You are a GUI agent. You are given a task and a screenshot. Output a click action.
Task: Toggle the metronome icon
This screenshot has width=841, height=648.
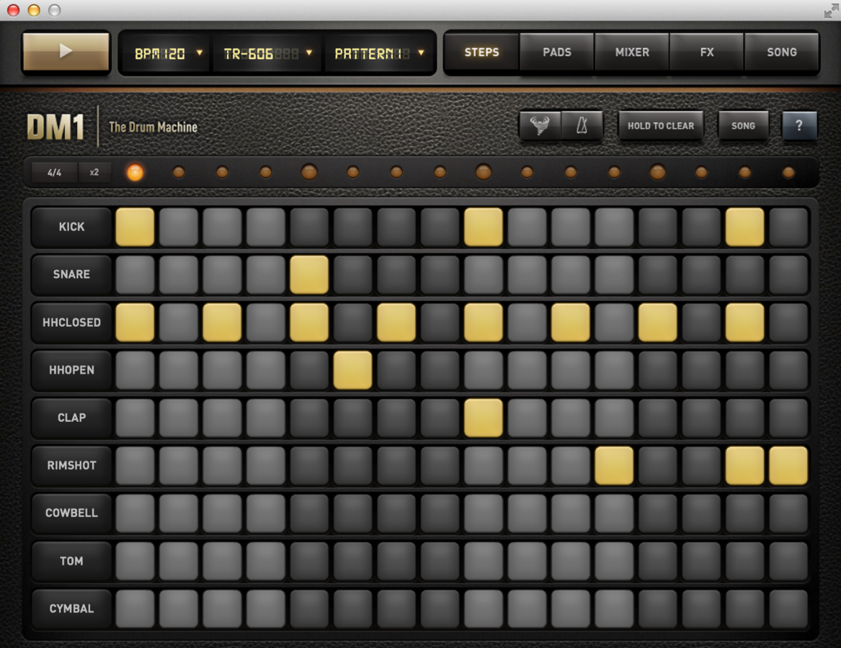click(582, 125)
